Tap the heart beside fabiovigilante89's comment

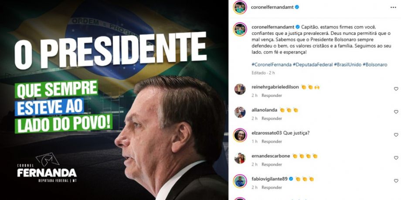(x=396, y=180)
